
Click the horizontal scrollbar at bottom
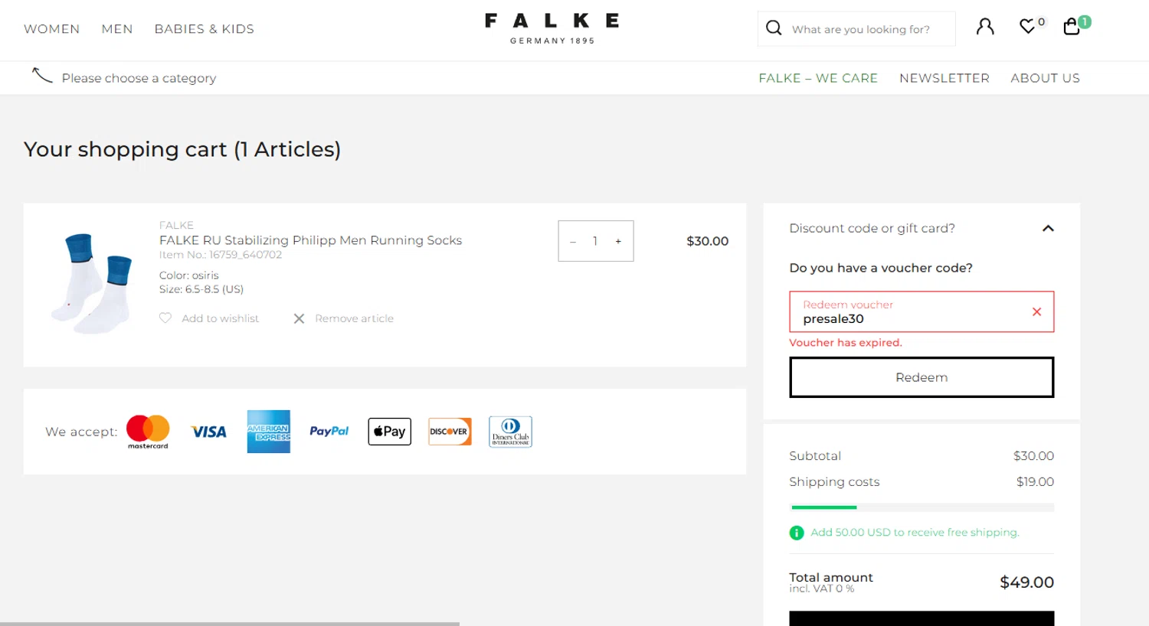[230, 624]
